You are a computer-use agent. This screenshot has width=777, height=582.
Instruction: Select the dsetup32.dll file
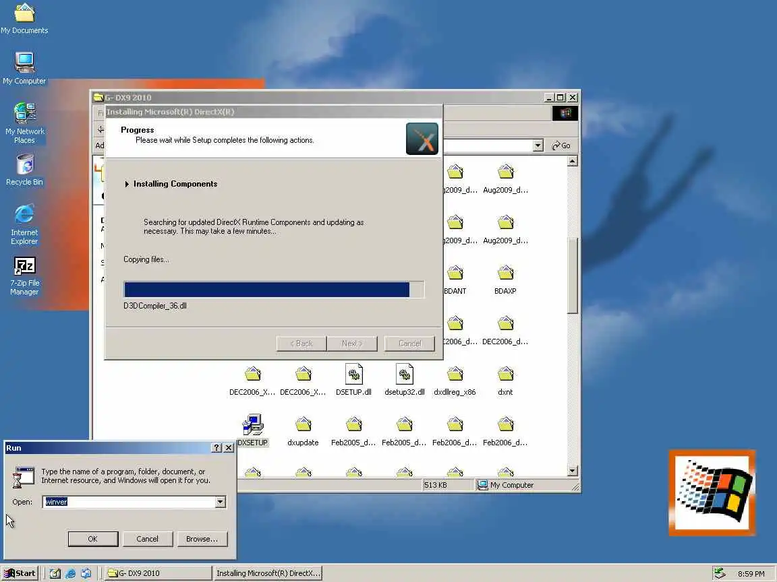click(x=405, y=380)
